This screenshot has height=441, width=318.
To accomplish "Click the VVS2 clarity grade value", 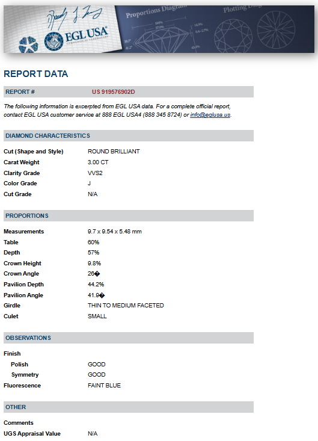I will [95, 173].
